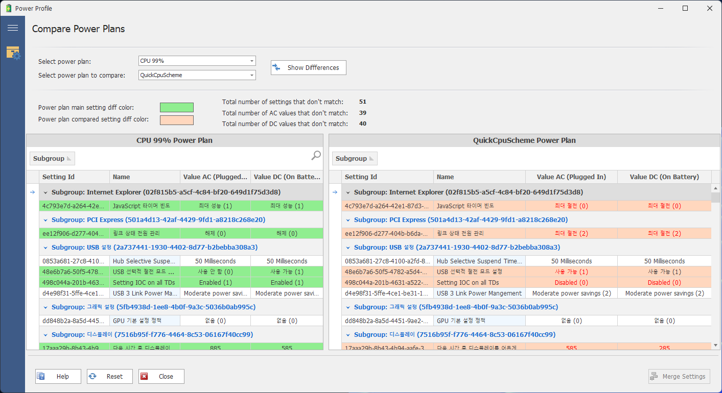
Task: Maximize the Power Profile window
Action: pyautogui.click(x=685, y=8)
